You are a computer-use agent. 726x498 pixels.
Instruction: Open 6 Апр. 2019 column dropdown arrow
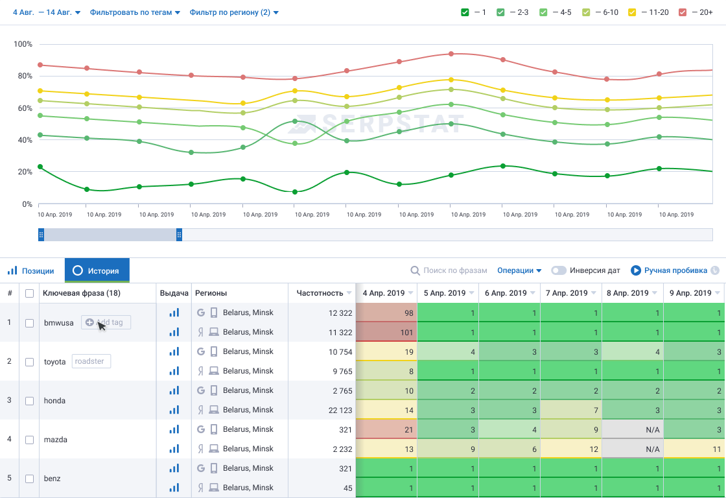point(533,293)
